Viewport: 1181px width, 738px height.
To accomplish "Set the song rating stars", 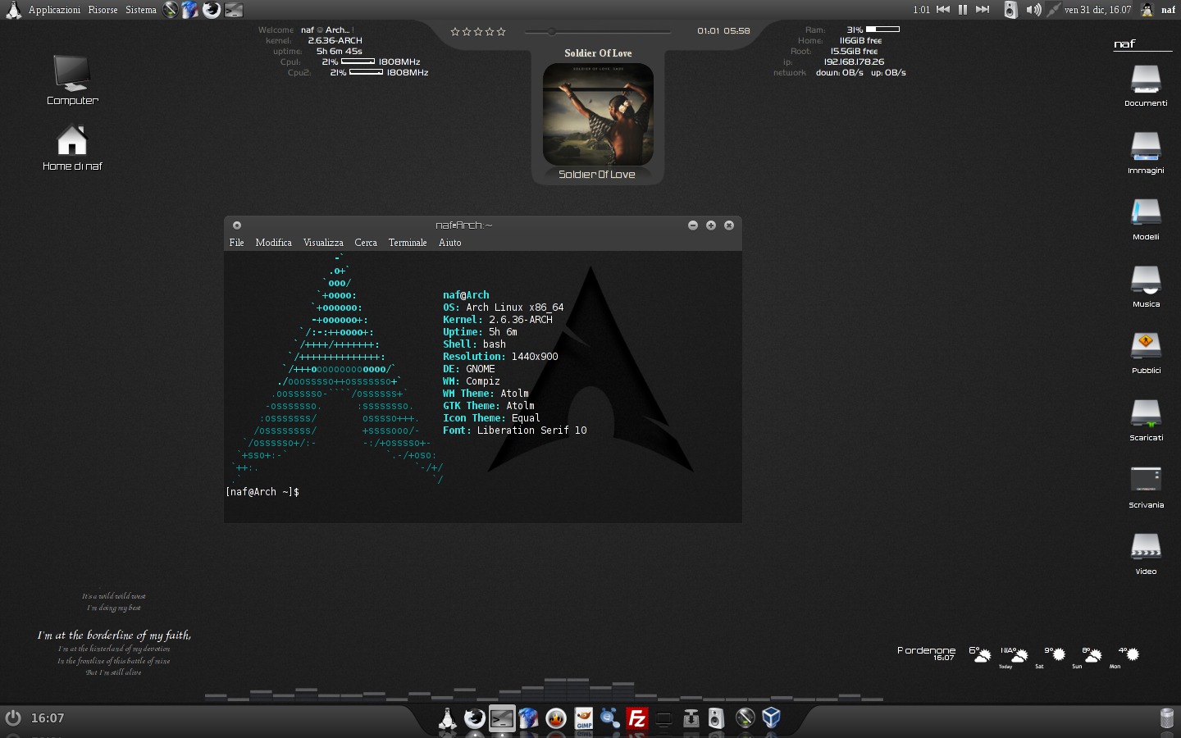I will coord(478,32).
